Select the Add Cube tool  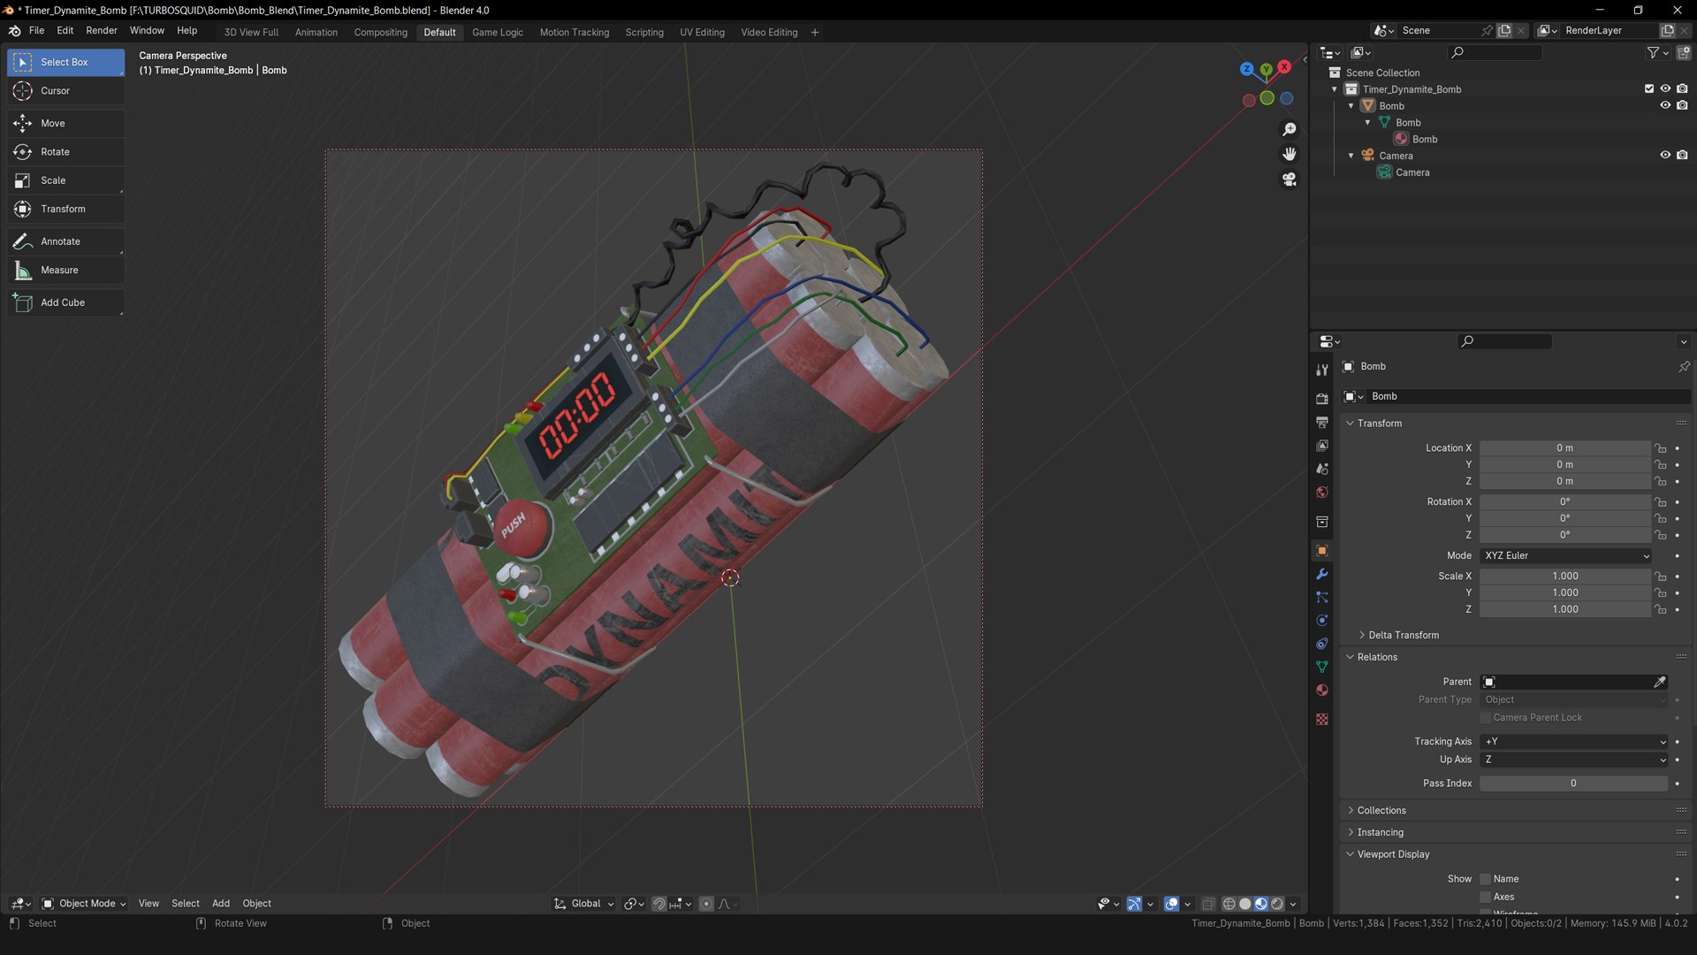65,302
